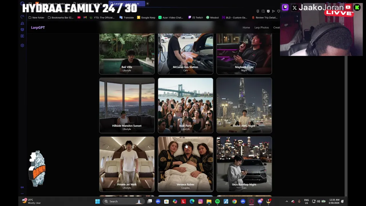Open the BLD - Custom Ga... bookmark

pos(234,17)
